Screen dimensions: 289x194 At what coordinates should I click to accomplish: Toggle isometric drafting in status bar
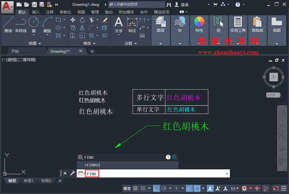point(176,188)
